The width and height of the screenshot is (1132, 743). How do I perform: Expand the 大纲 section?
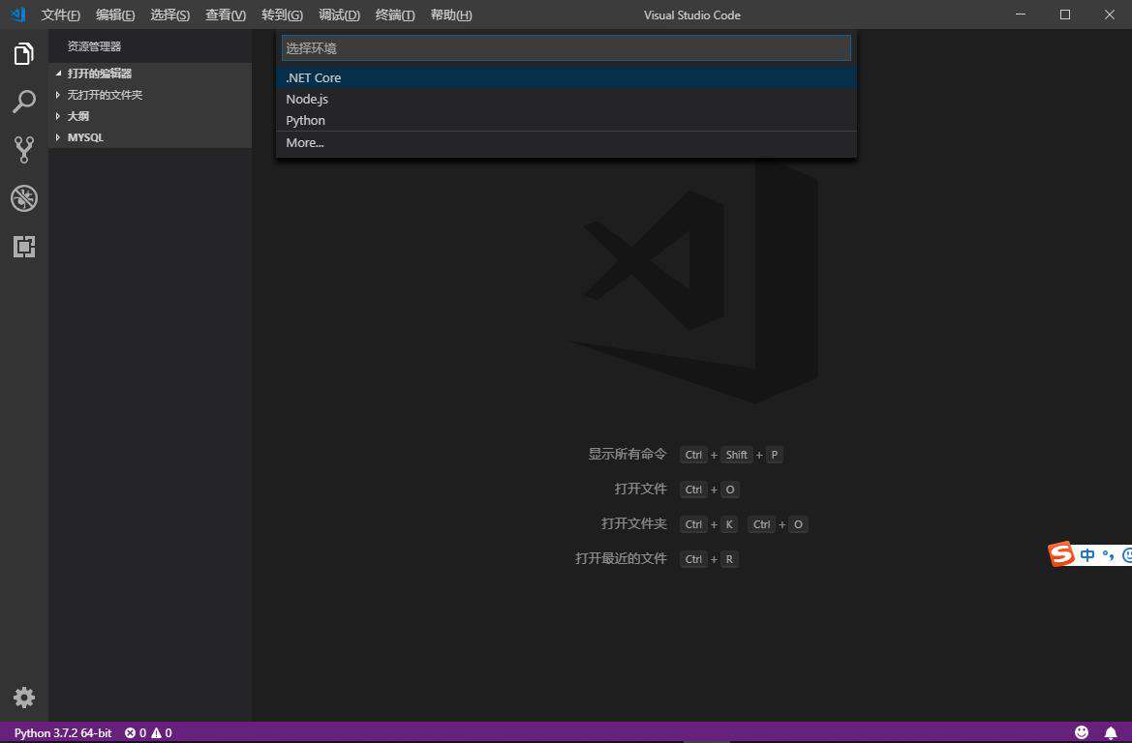150,116
